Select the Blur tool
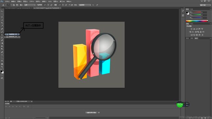Screen dimensions: 212x119 [2, 46]
